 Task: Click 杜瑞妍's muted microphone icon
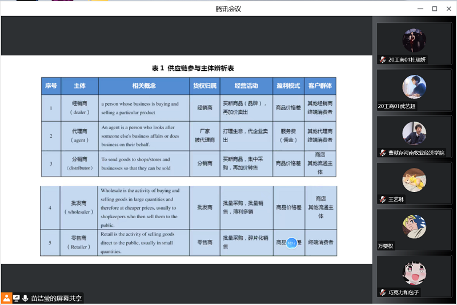(x=382, y=60)
